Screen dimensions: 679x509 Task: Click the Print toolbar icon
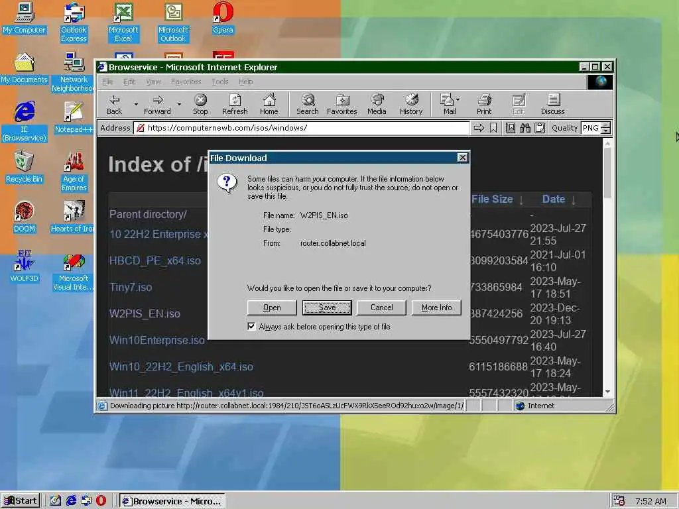click(484, 104)
